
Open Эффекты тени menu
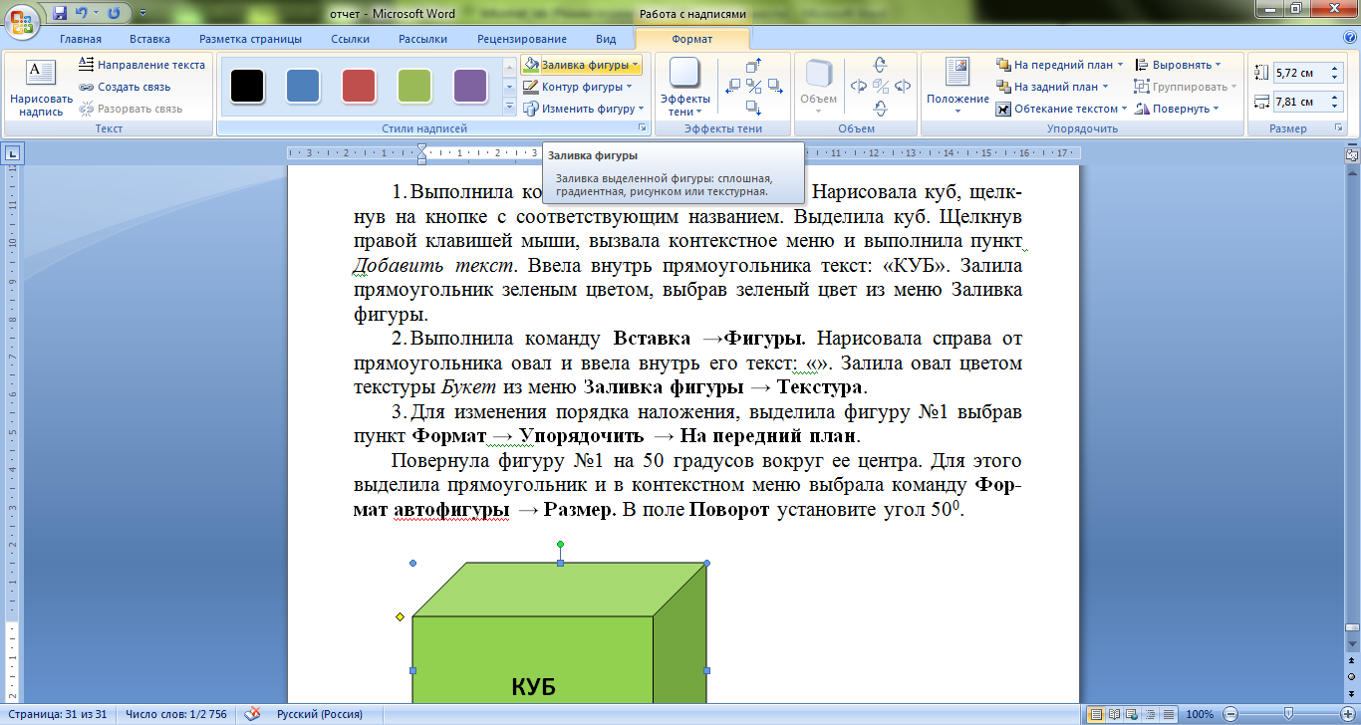tap(685, 88)
